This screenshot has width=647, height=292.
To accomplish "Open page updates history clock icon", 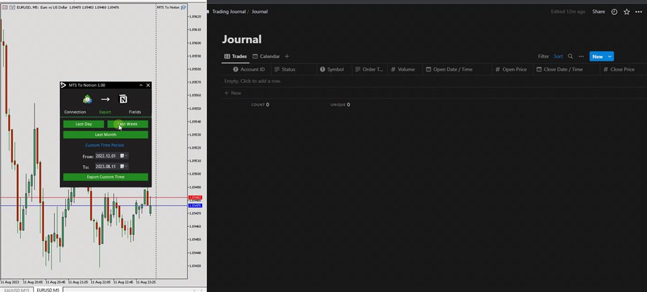I will pos(614,12).
